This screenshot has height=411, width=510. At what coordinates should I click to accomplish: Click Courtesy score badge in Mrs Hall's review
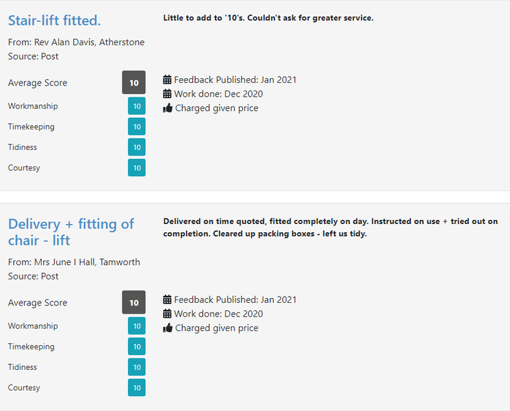pos(136,388)
